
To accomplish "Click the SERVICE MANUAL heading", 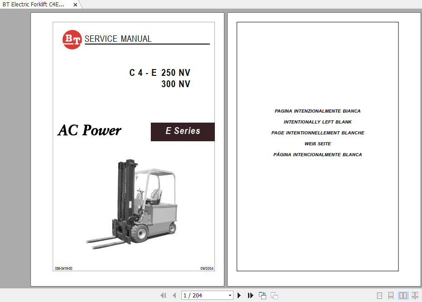I will click(118, 39).
